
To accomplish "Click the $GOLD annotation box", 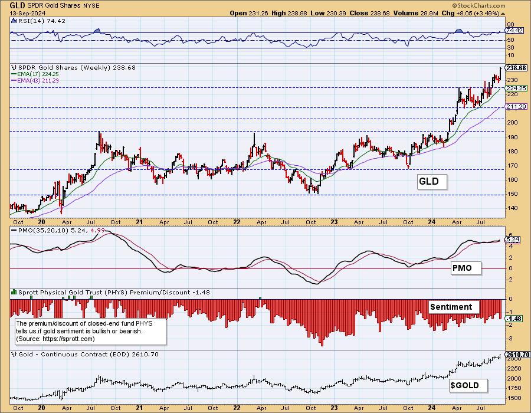I will pos(468,385).
